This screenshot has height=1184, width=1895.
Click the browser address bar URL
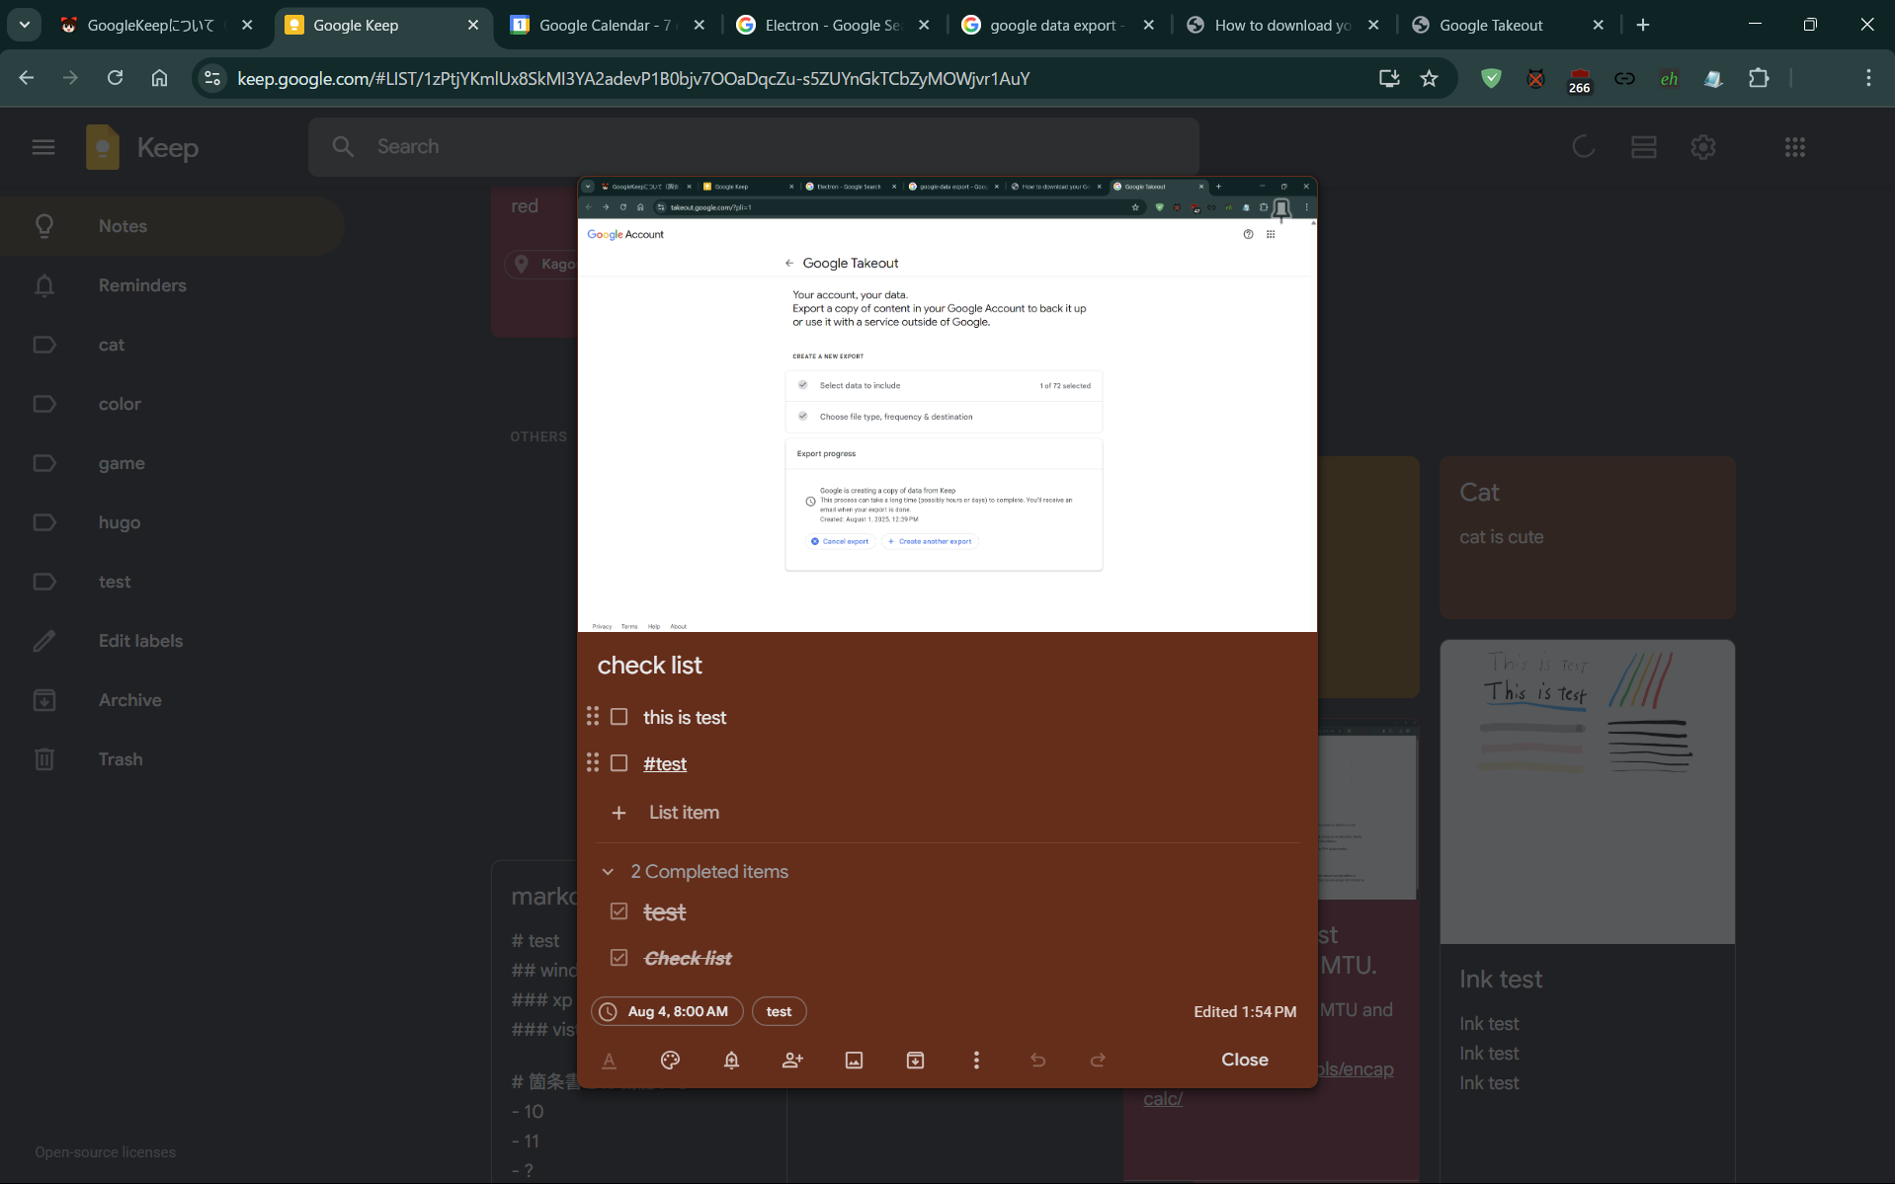tap(633, 78)
